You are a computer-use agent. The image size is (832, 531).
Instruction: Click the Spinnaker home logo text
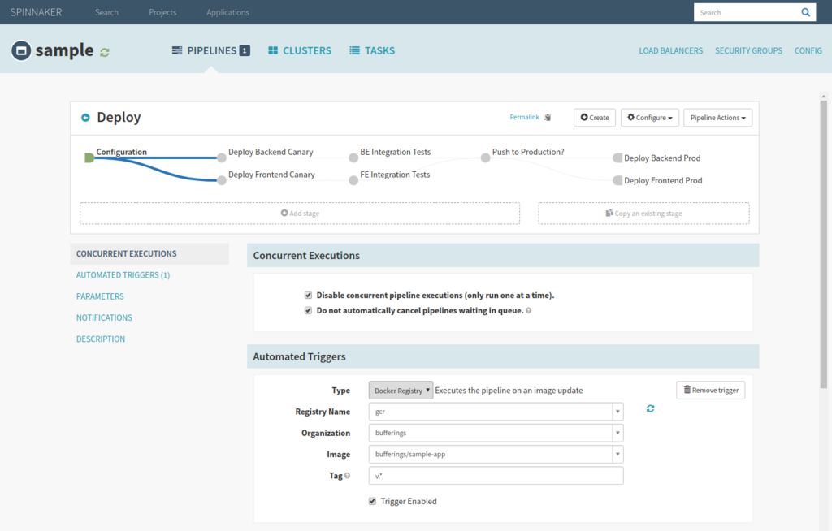click(x=36, y=12)
